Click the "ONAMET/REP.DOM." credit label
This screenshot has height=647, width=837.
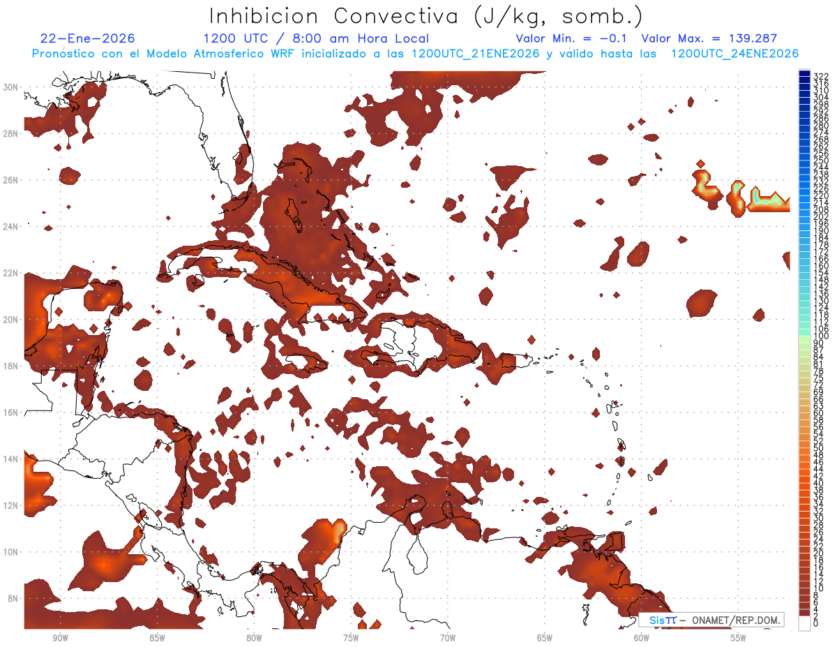click(x=736, y=620)
